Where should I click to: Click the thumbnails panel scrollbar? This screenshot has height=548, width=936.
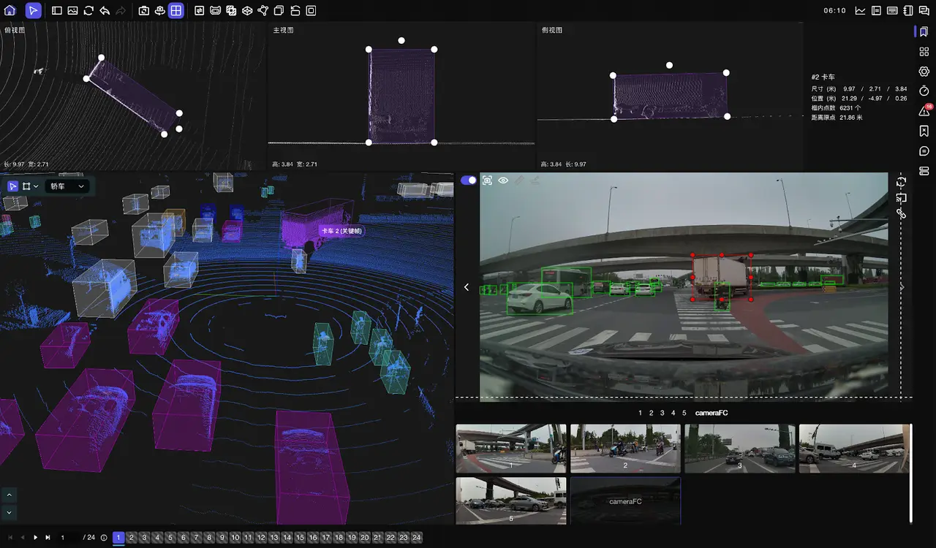click(x=910, y=473)
